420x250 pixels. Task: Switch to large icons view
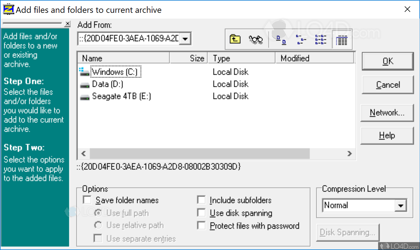(x=281, y=40)
